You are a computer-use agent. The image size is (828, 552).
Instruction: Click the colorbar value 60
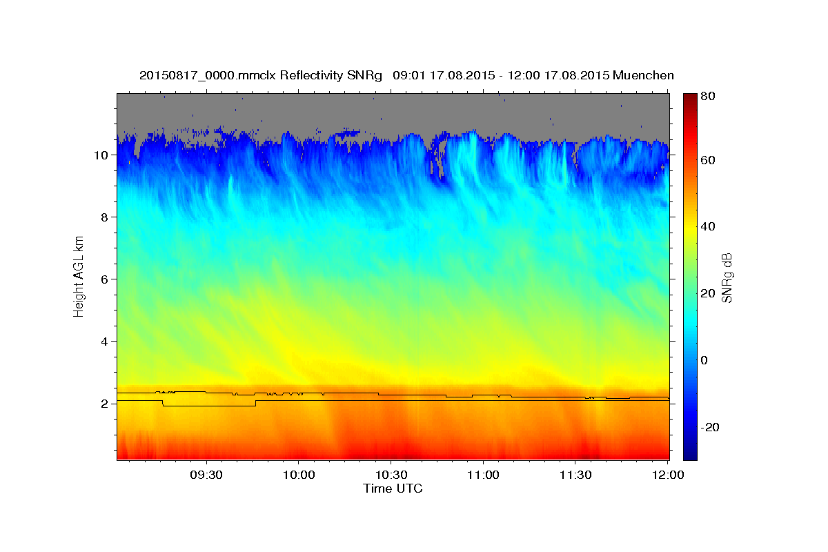coord(707,160)
